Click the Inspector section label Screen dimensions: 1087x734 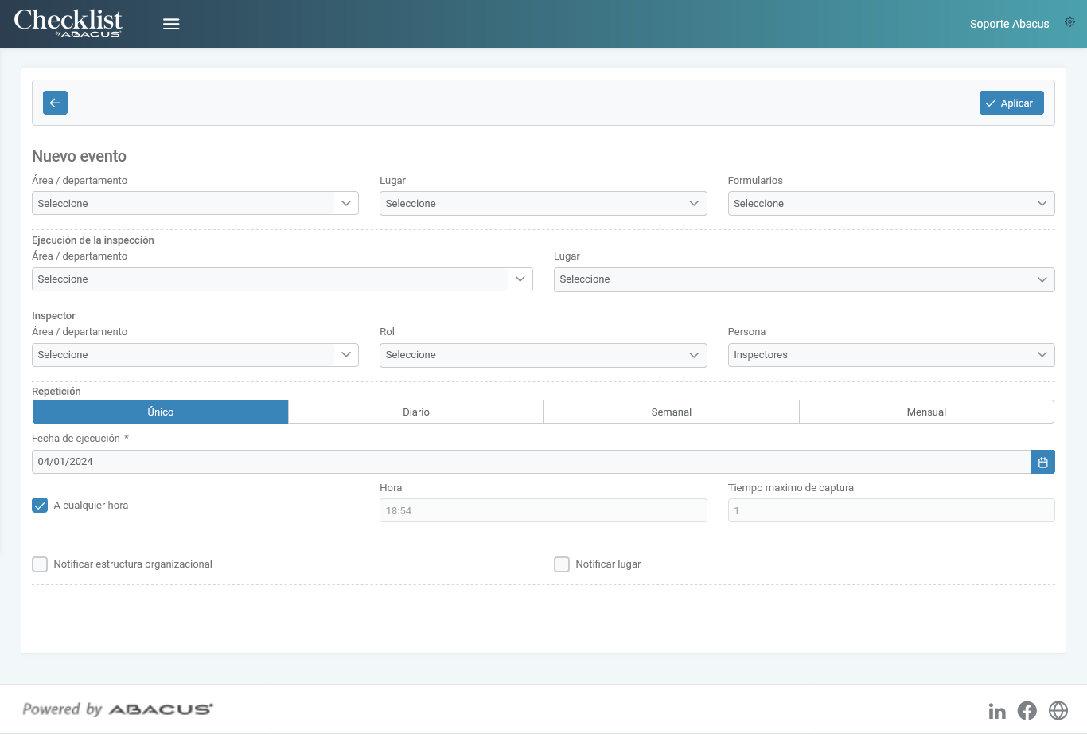pyautogui.click(x=54, y=315)
